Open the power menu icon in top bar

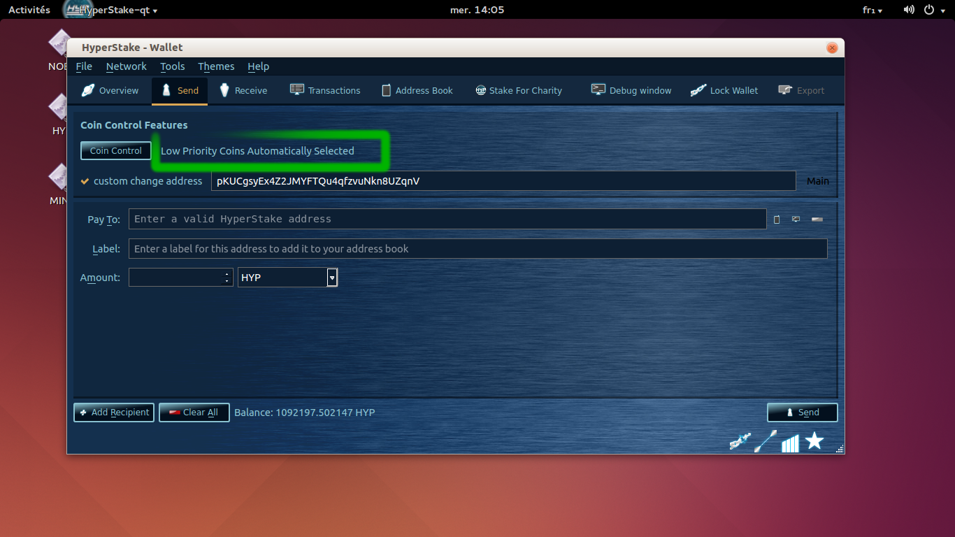(929, 10)
